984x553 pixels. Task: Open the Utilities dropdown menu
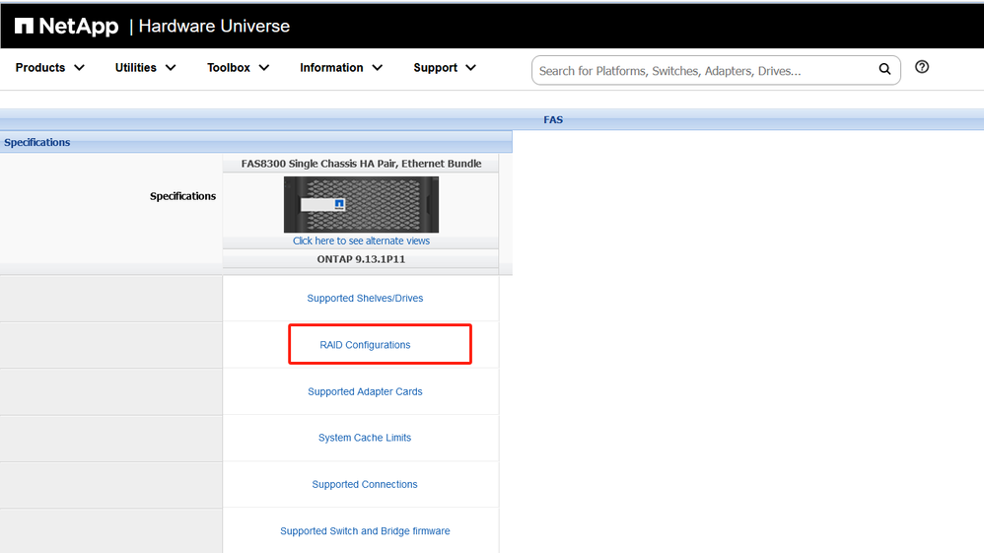[x=145, y=68]
